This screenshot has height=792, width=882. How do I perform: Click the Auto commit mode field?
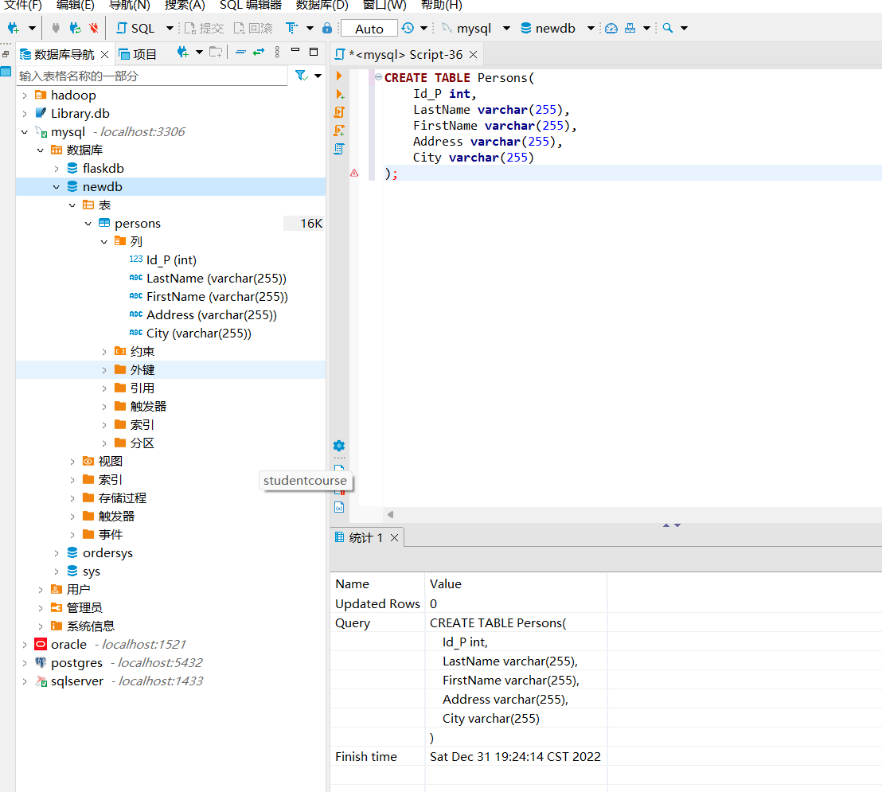point(369,28)
